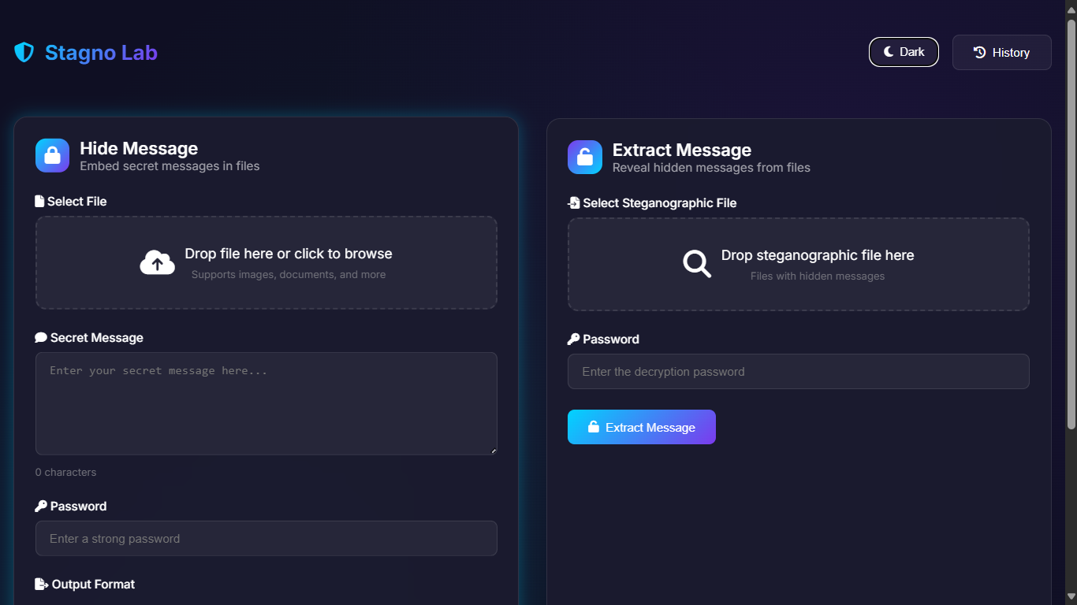This screenshot has width=1077, height=605.
Task: Click the magnifying glass search icon
Action: [x=697, y=264]
